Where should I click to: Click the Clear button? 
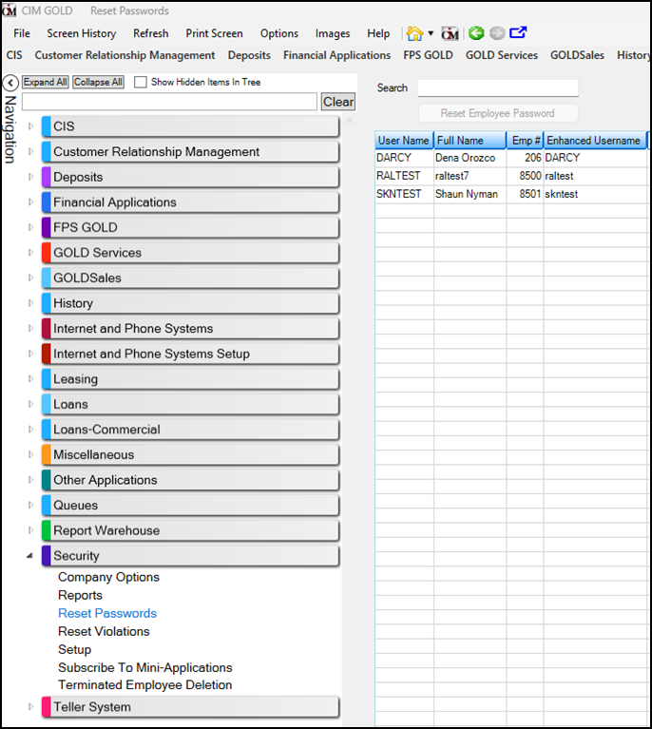tap(338, 102)
